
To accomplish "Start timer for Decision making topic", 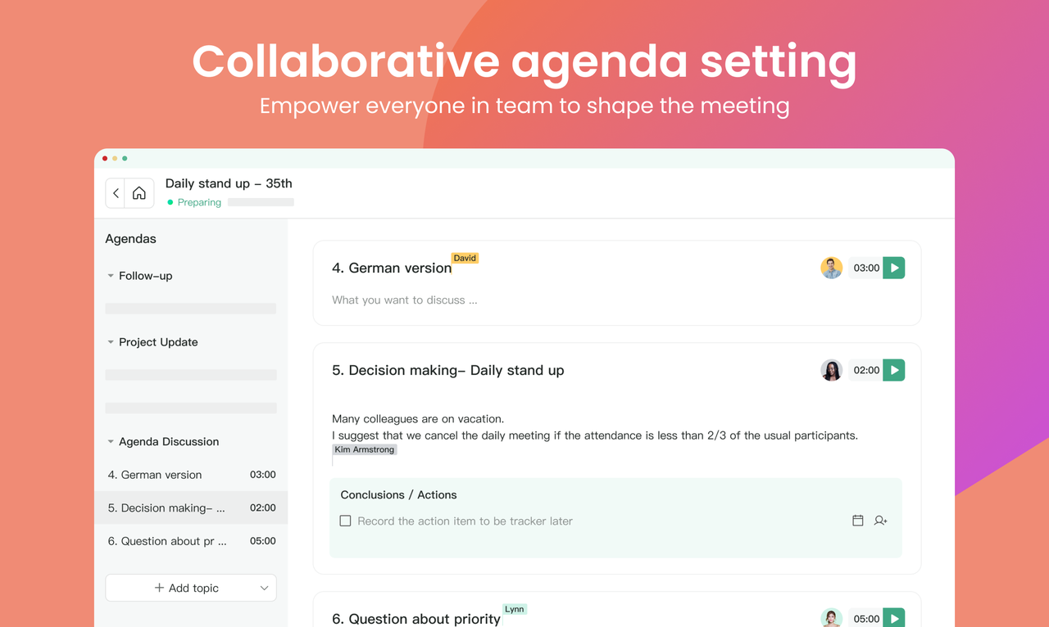I will (894, 370).
